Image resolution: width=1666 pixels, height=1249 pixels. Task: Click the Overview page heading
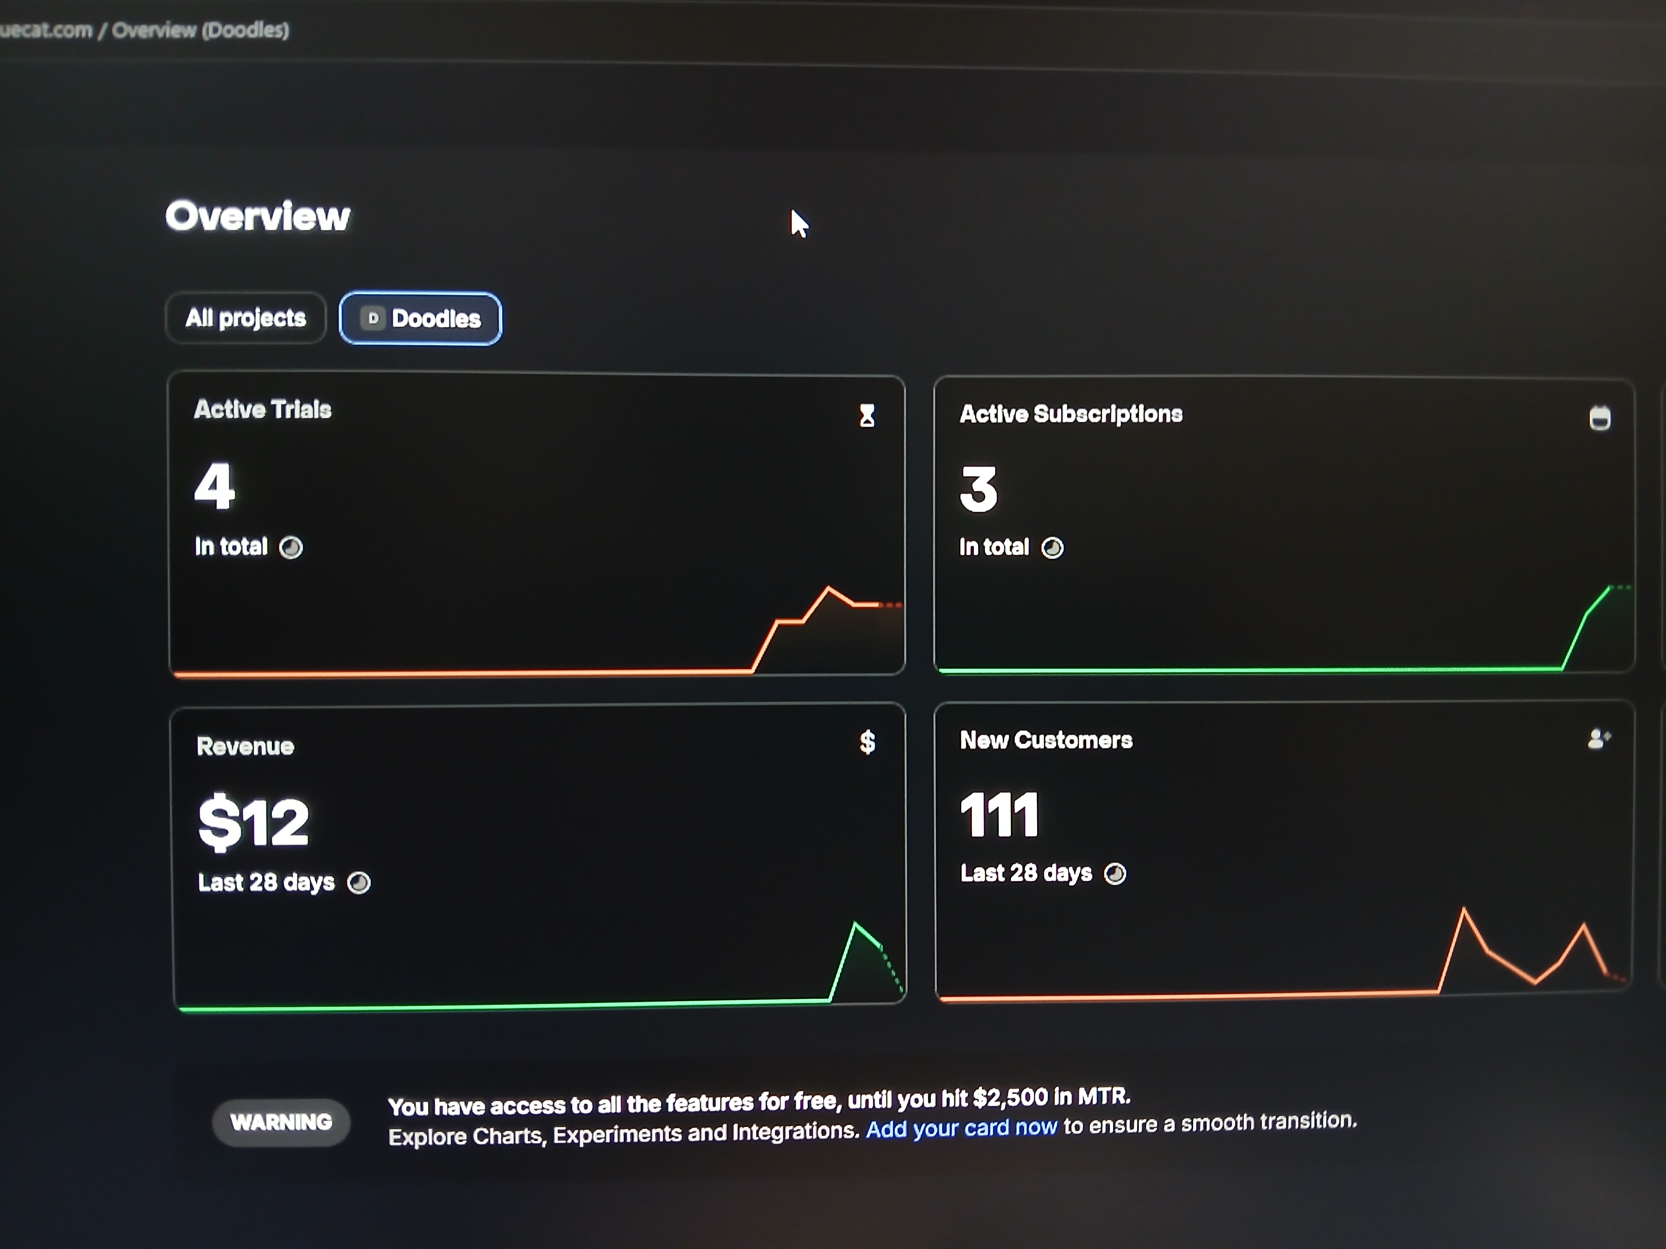(x=258, y=216)
